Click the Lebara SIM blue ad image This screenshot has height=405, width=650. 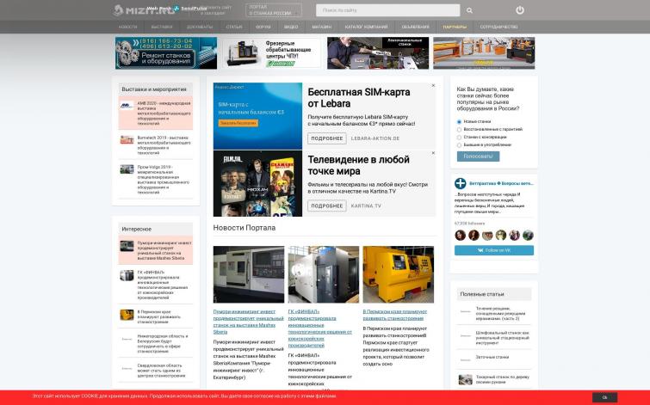tap(257, 116)
